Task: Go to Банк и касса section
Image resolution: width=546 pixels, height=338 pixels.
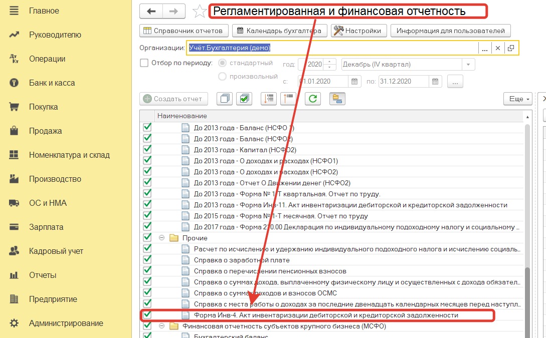Action: [x=52, y=83]
